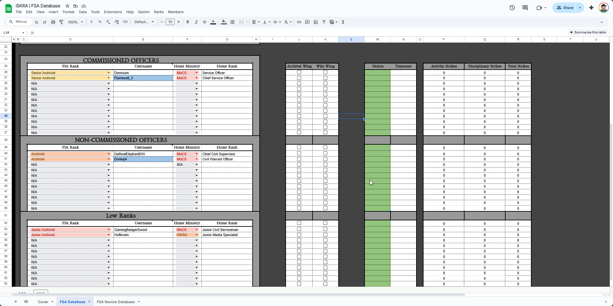Tick Wiki Wing checkbox for Flamesalt_3
Viewport: 613px width, 306px height.
point(325,78)
